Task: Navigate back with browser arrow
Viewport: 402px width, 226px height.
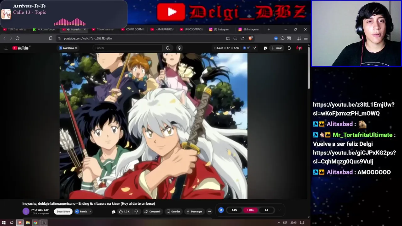Action: [x=5, y=38]
